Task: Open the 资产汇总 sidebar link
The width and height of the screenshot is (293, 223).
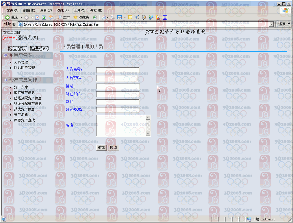Action: coord(21,114)
